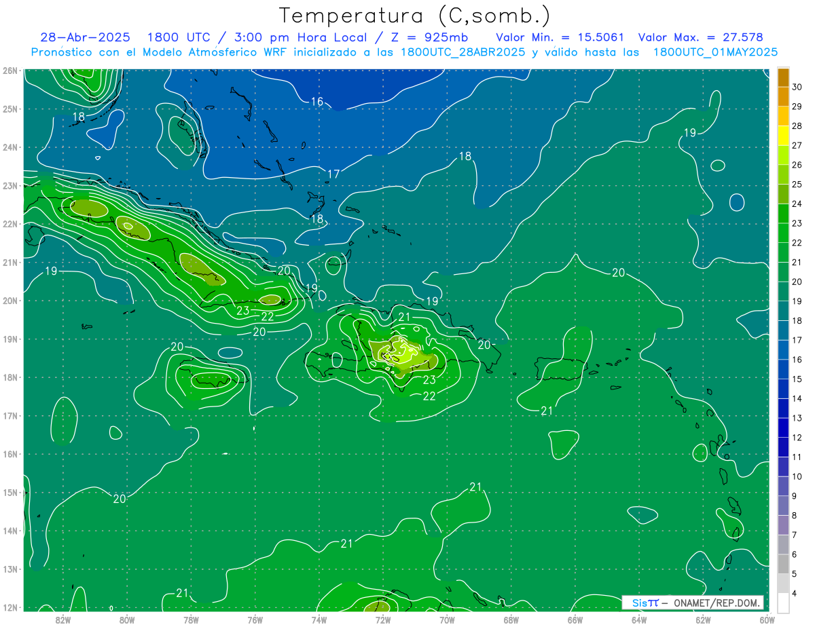815x629 pixels.
Task: Click the "74W" longitude axis label
Action: [x=319, y=620]
